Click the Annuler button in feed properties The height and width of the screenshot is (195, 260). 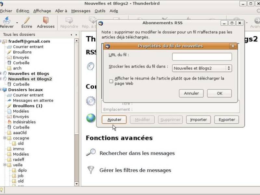(x=191, y=93)
